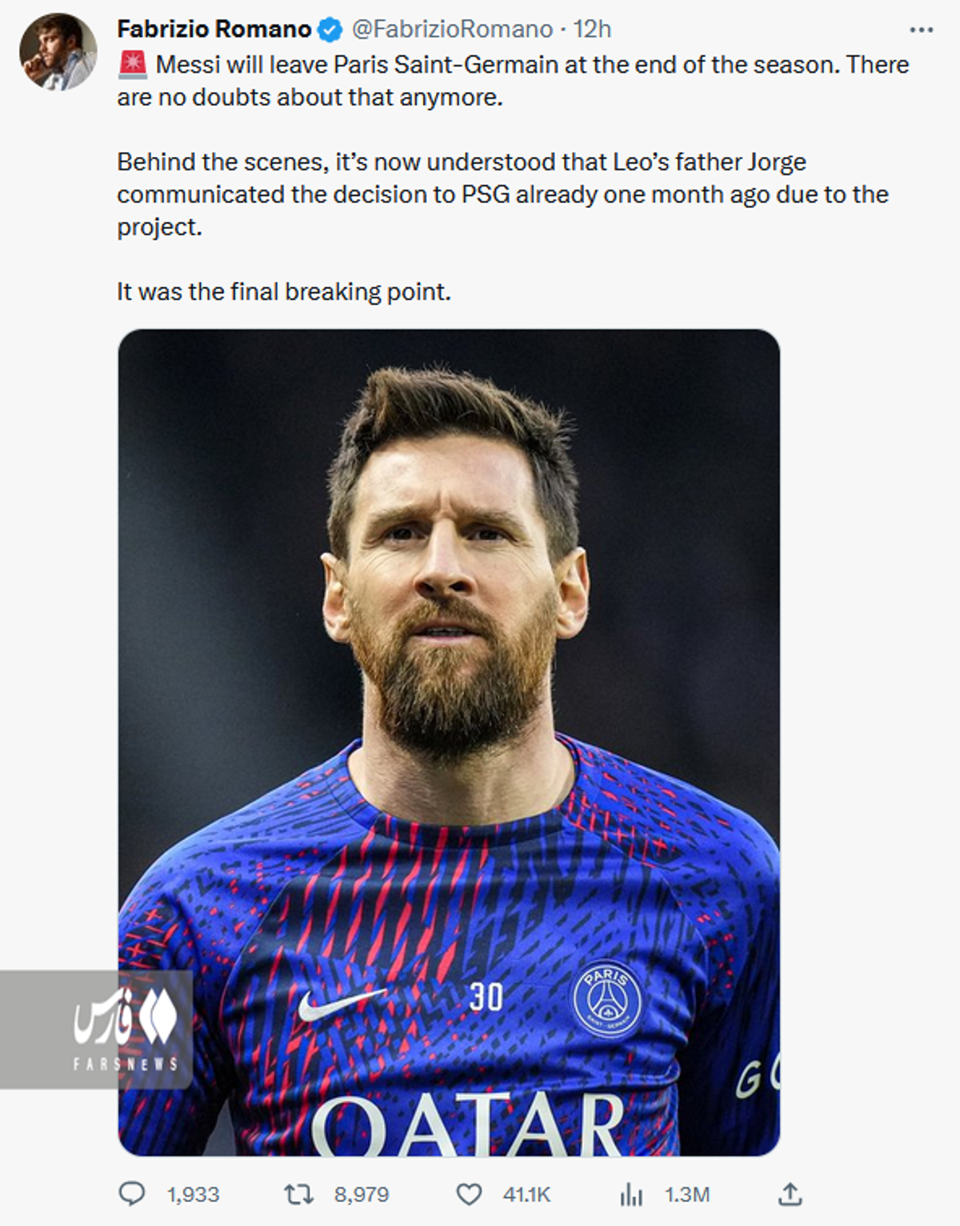Click the Fars News watermark logo
The image size is (960, 1226).
pyautogui.click(x=126, y=1028)
